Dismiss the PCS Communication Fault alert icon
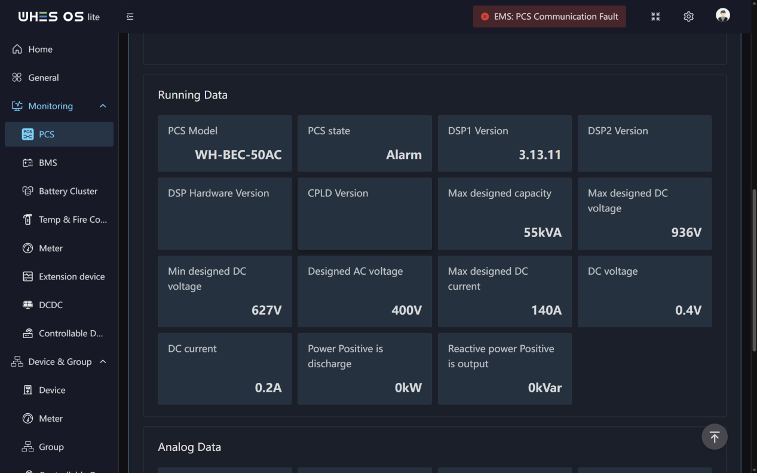The image size is (757, 473). point(485,17)
